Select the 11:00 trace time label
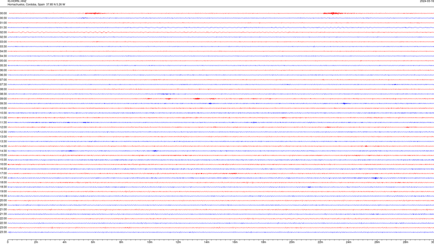The height and width of the screenshot is (244, 434). (3, 117)
